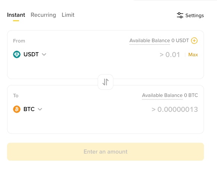
Task: Click Available Balance label for USDT
Action: (x=150, y=41)
